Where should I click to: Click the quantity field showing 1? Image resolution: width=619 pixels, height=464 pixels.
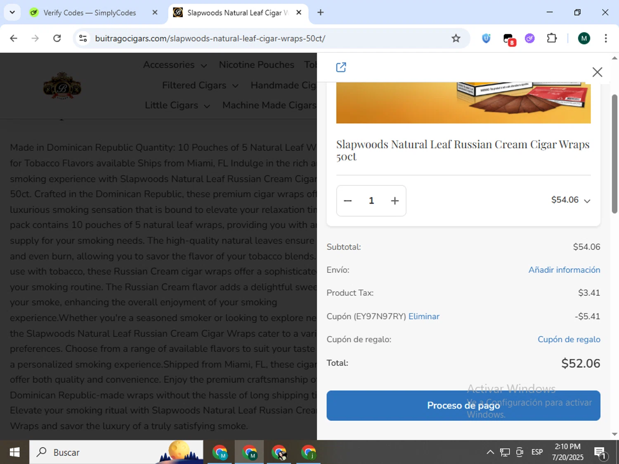pos(371,201)
